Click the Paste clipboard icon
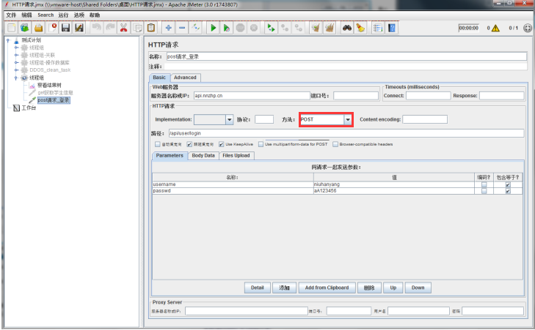Viewport: 535px width, 330px height. click(151, 28)
